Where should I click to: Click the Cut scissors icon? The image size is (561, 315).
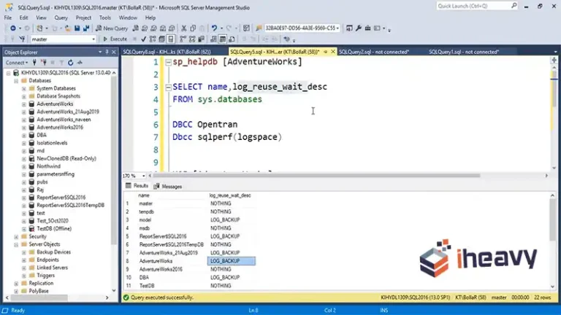pos(184,28)
